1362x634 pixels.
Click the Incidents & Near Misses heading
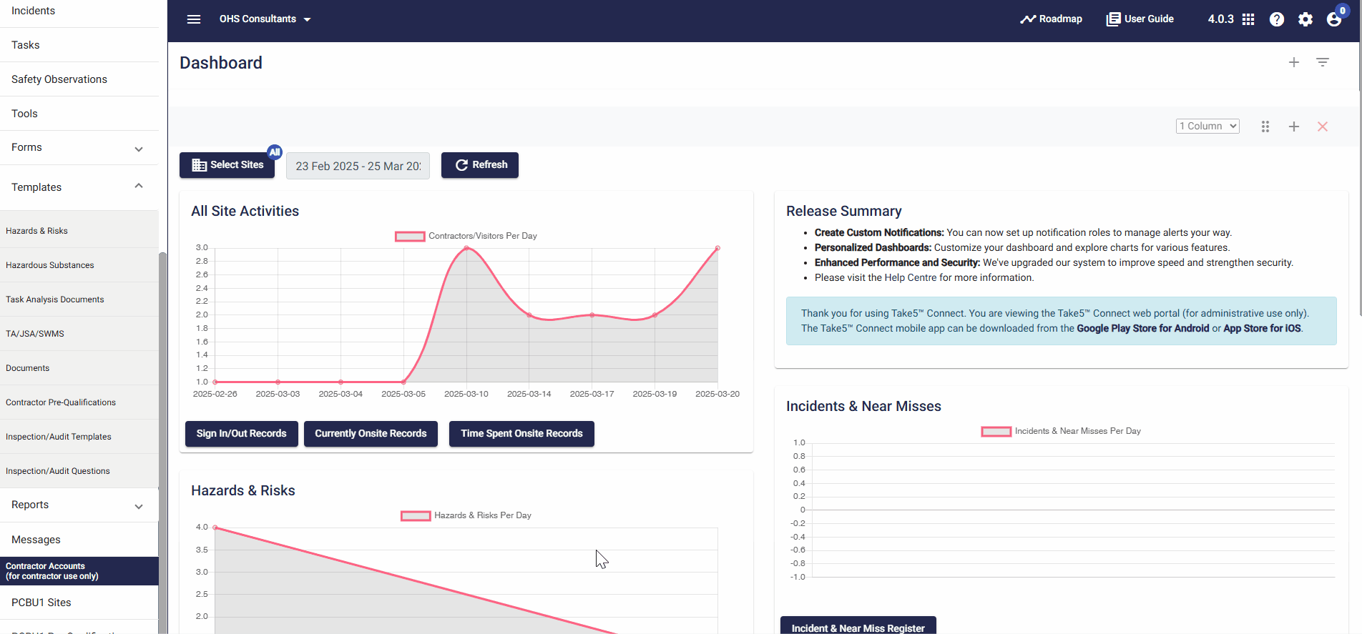pyautogui.click(x=863, y=407)
